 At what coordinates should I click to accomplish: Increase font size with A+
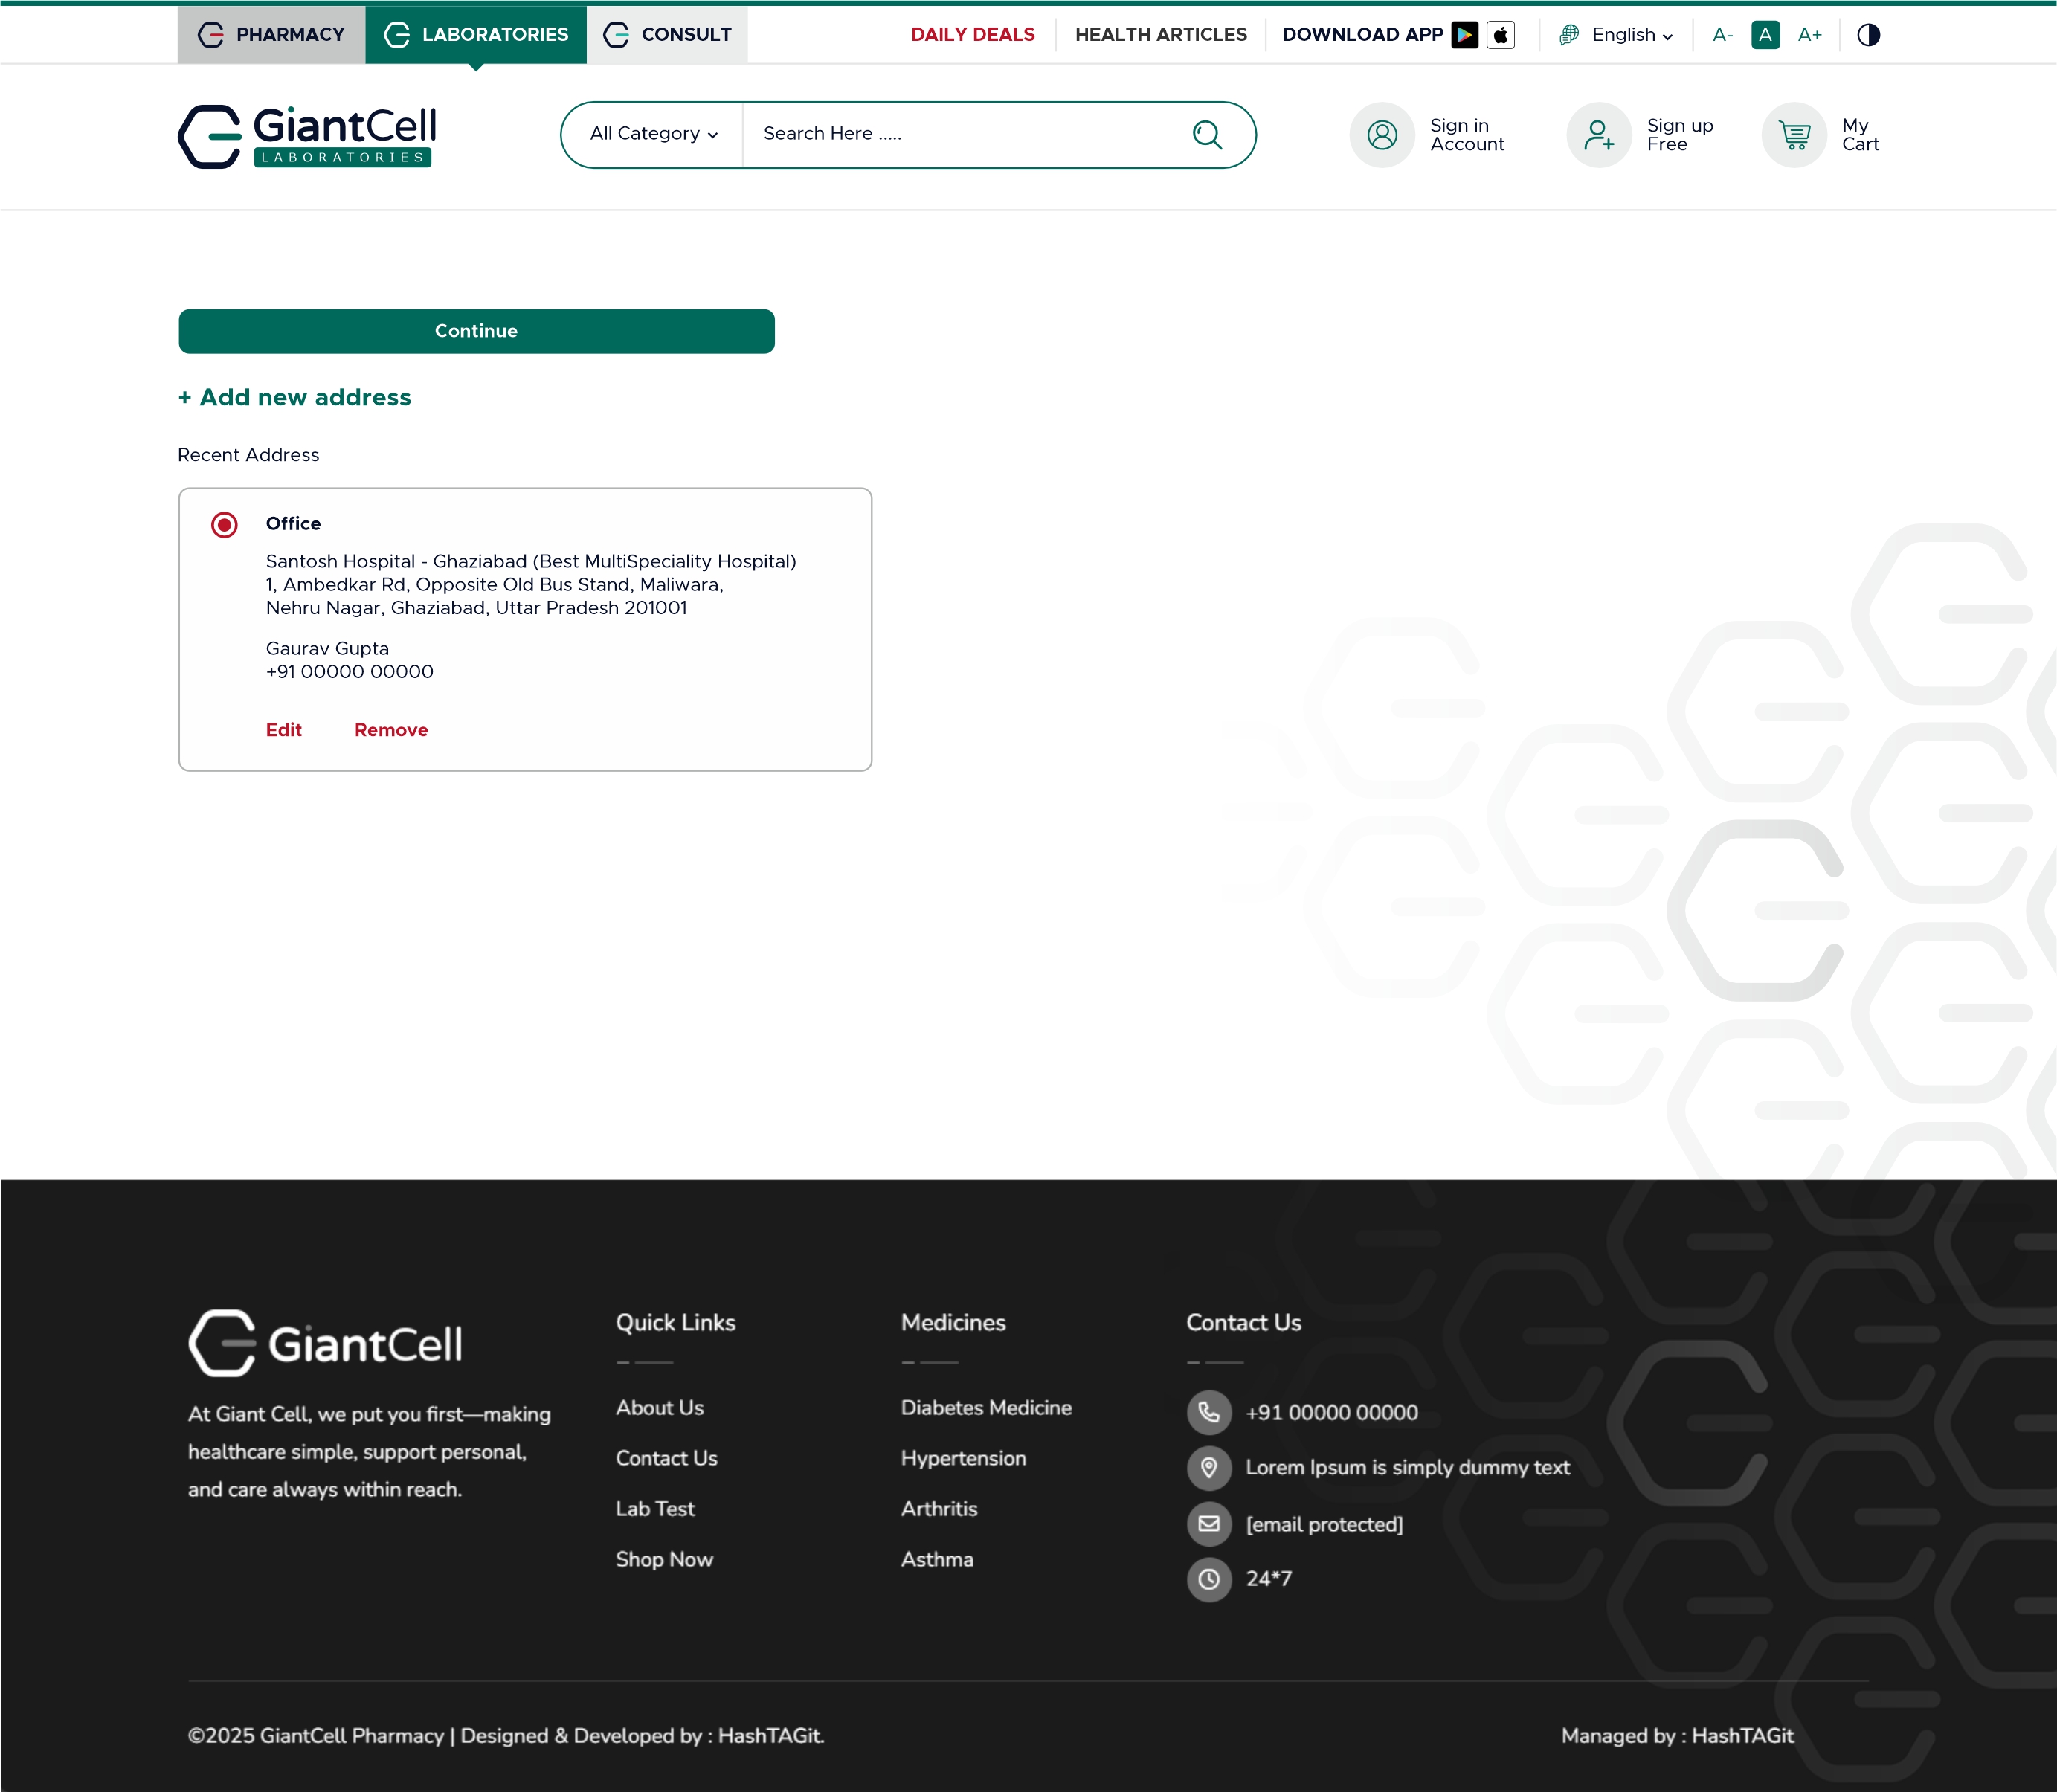[1809, 35]
